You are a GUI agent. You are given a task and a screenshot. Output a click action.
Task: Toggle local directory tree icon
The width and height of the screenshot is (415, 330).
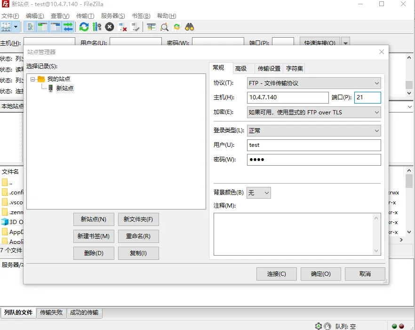click(43, 27)
